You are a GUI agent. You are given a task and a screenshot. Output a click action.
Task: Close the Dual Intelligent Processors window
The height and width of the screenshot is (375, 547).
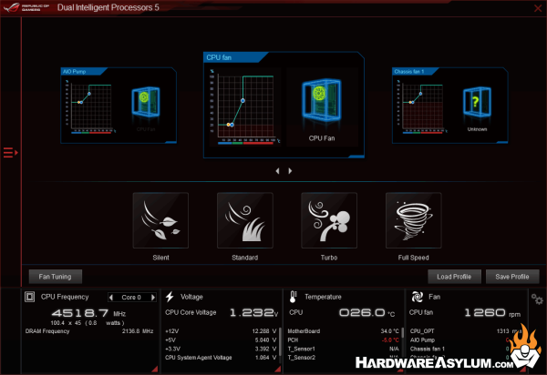(538, 8)
